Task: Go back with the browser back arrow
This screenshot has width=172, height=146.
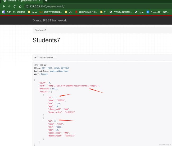Action: pos(4,6)
